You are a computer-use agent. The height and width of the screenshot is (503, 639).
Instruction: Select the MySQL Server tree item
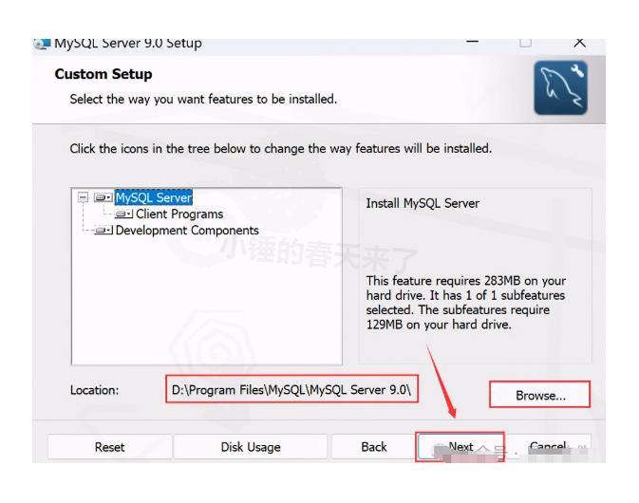[x=153, y=198]
